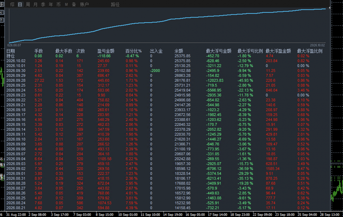Click the ? help button
Image resolution: width=343 pixels, height=217 pixels.
pos(2,20)
